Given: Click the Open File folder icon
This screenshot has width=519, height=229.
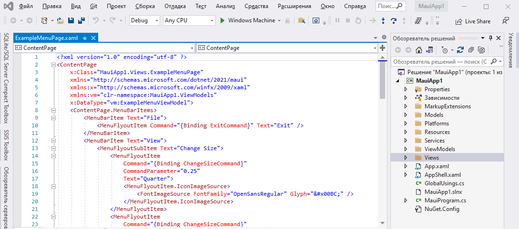Looking at the screenshot, I should pyautogui.click(x=60, y=21).
